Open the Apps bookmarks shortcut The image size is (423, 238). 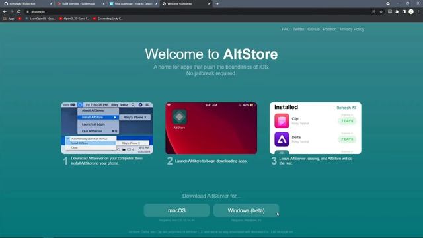coord(9,19)
